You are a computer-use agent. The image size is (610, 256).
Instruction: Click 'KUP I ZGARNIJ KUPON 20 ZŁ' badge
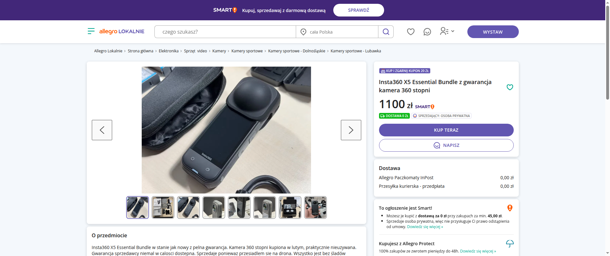[404, 71]
